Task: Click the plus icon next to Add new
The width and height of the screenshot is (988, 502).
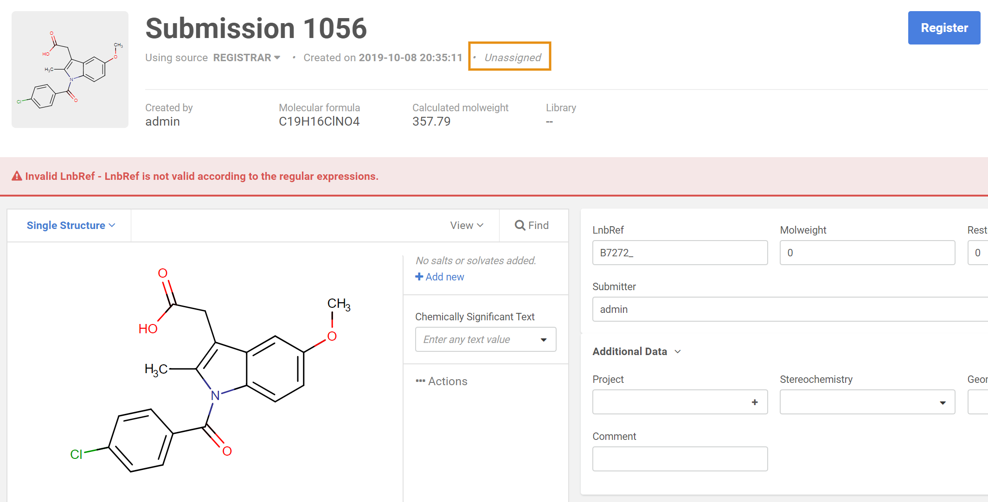Action: tap(419, 277)
